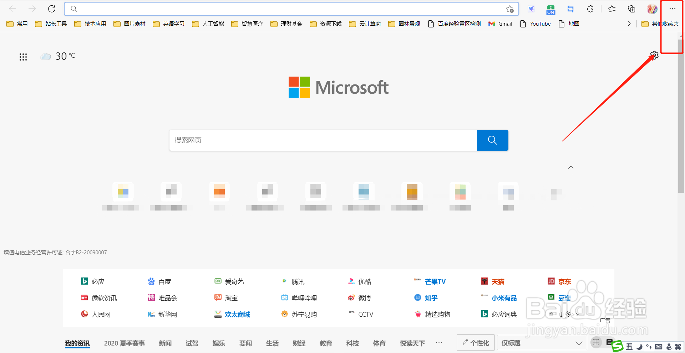Add this page to favorites star icon
685x353 pixels.
(x=510, y=9)
